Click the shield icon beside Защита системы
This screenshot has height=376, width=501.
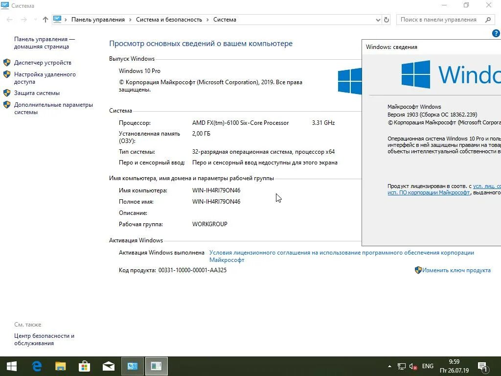(x=7, y=93)
